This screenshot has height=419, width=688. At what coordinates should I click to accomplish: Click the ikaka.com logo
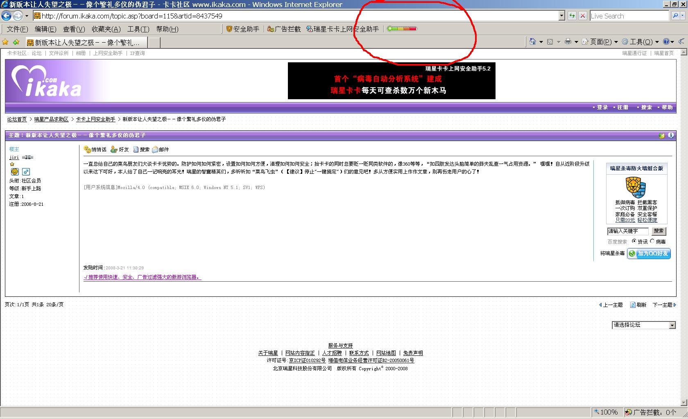point(46,81)
